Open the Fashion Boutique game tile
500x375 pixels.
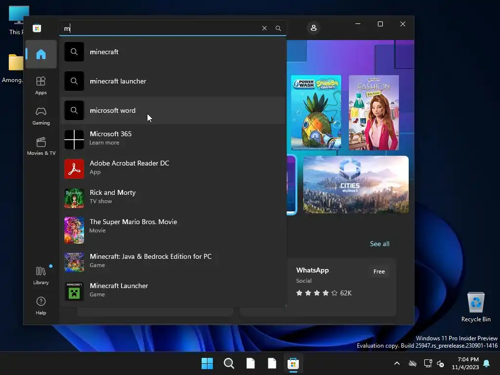point(374,113)
